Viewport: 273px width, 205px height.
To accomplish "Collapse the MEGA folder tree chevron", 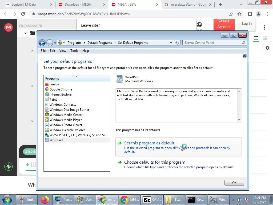I will [x=26, y=33].
